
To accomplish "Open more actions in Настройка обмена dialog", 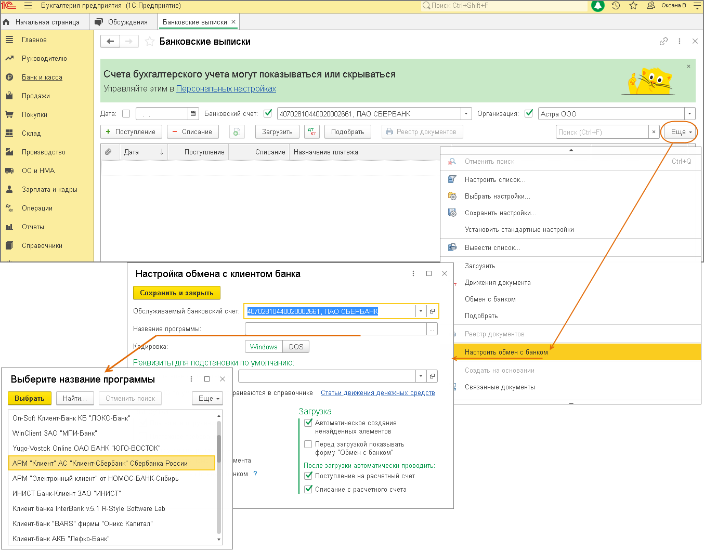I will pos(413,273).
